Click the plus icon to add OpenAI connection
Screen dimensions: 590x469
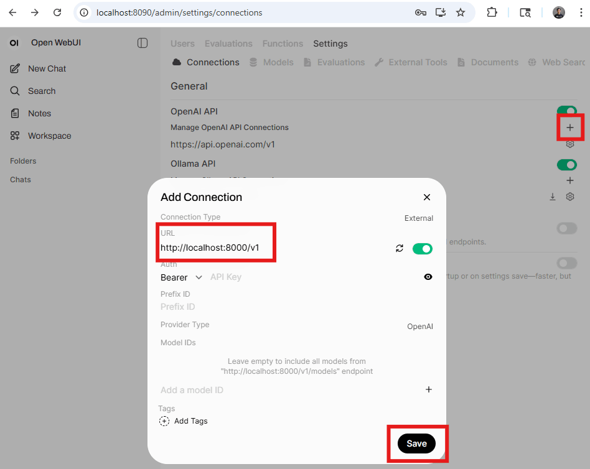click(569, 128)
